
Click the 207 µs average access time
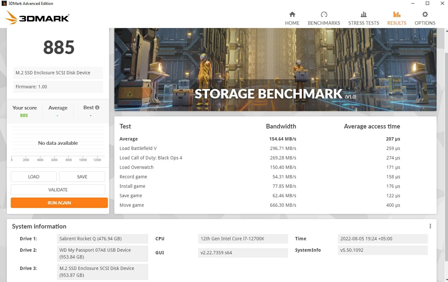(393, 139)
